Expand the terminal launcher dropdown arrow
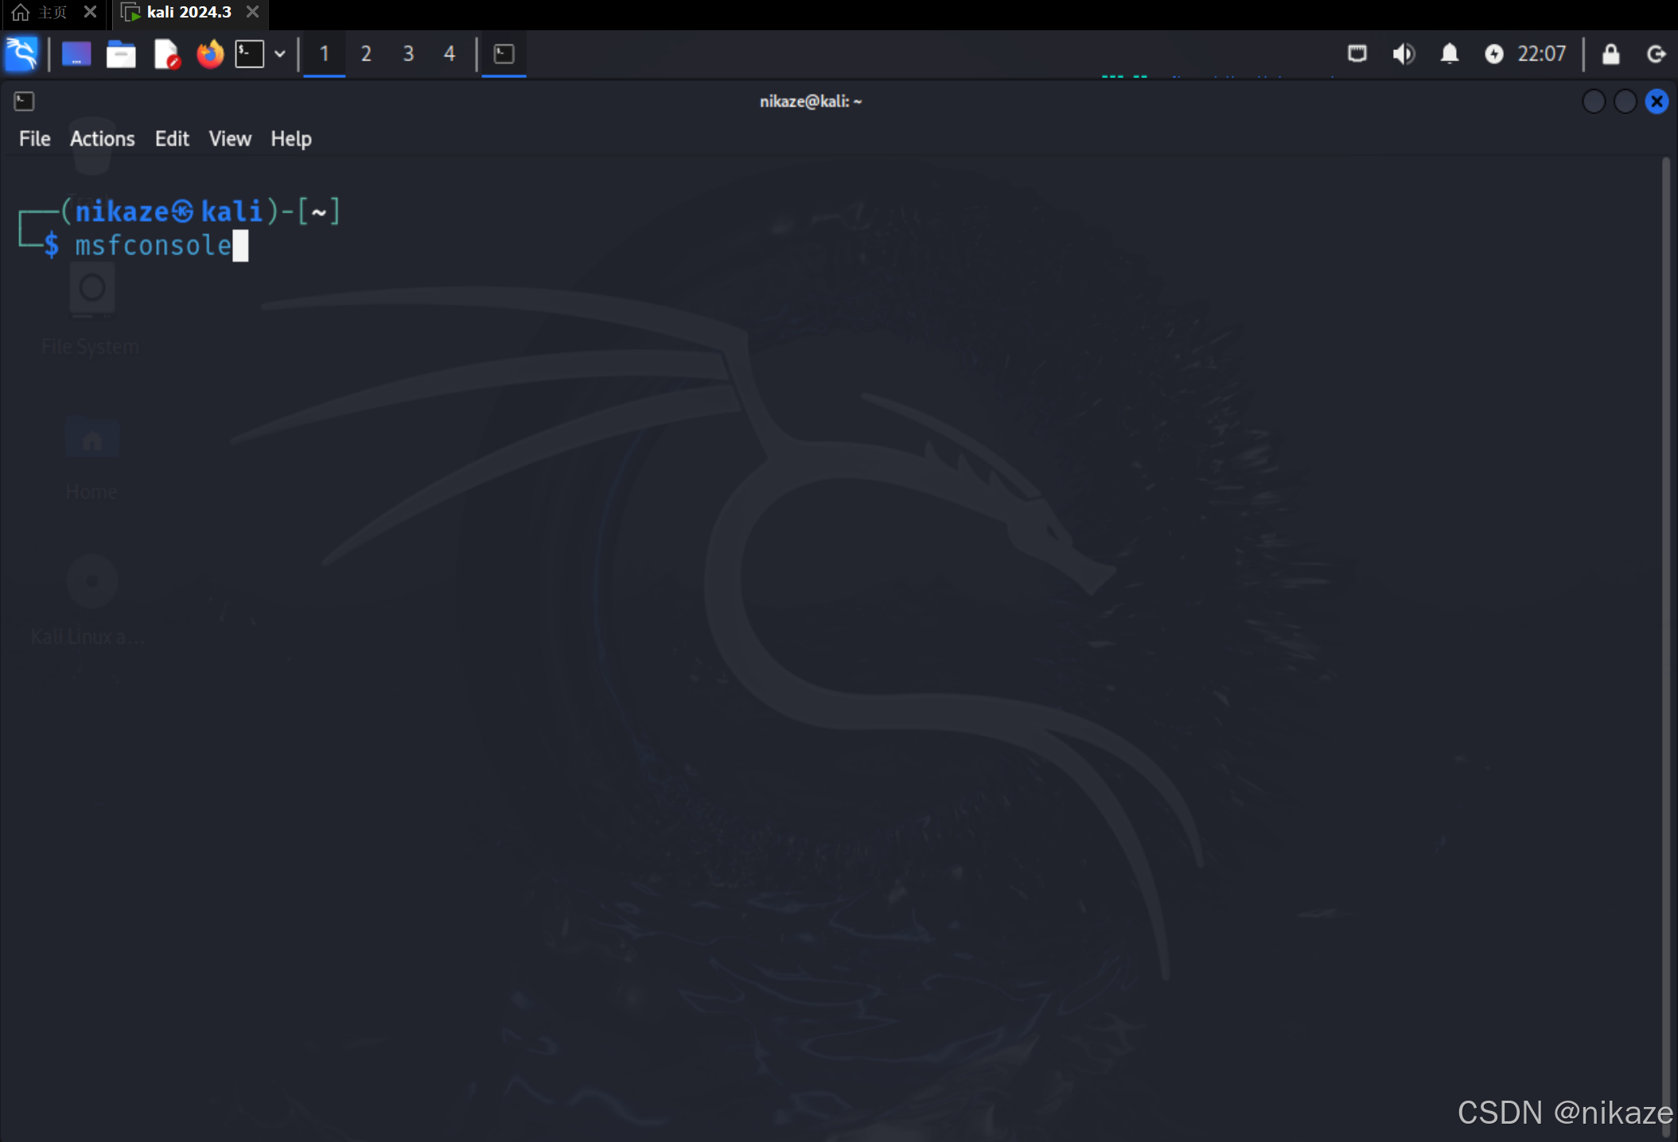Screen dimensions: 1678x1142 click(280, 54)
